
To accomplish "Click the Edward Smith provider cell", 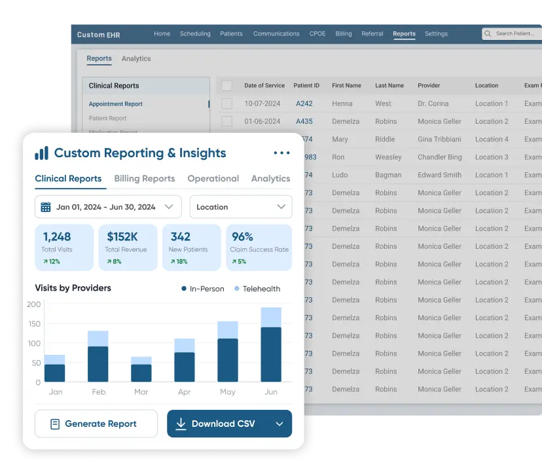I will click(439, 175).
